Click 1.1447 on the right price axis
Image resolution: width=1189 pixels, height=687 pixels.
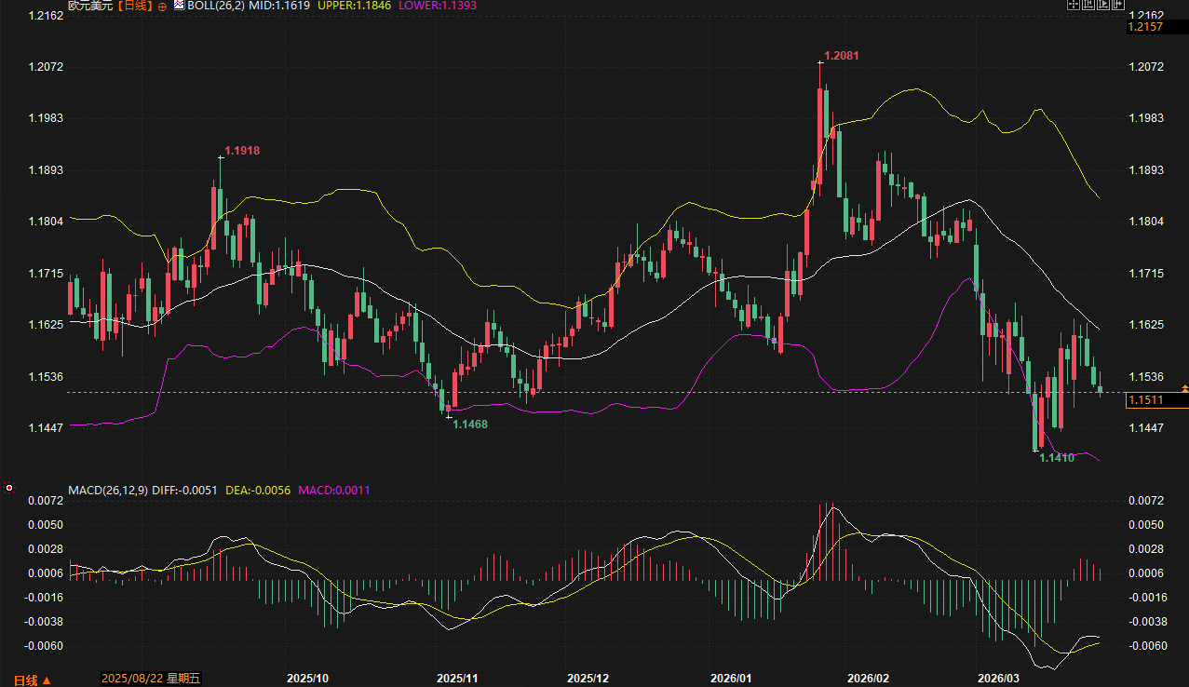tap(1145, 428)
